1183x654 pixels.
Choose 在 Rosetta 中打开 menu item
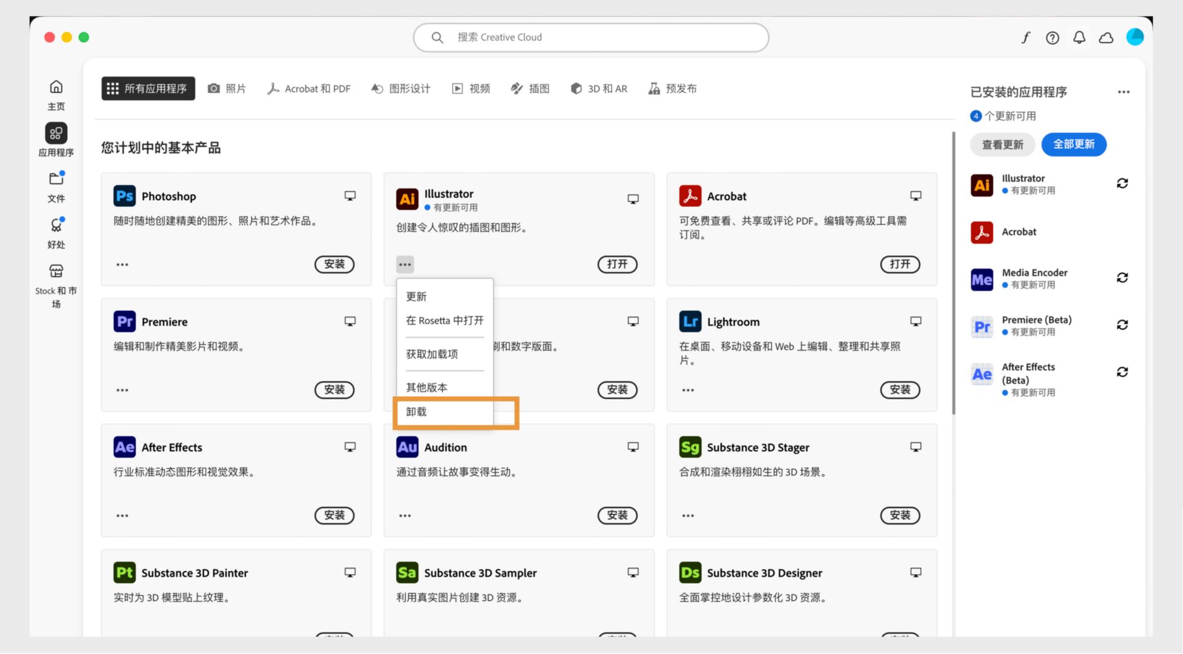pos(444,321)
